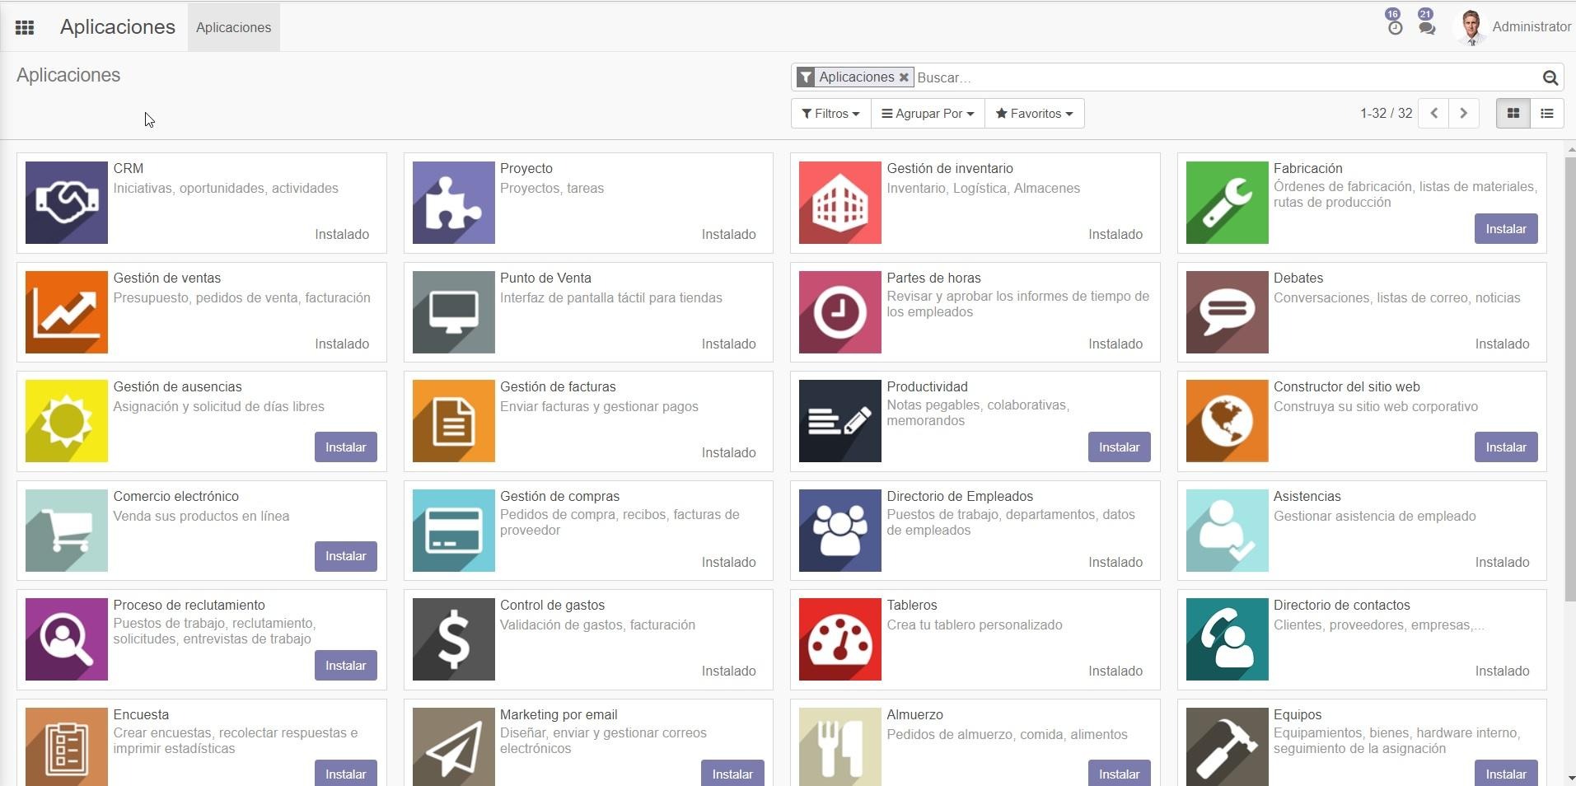The height and width of the screenshot is (786, 1576).
Task: Click the activities clock icon
Action: coord(1395,28)
